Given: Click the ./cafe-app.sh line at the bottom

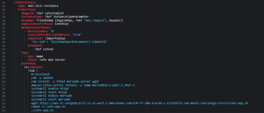Looking at the screenshot, I should click(x=42, y=110).
